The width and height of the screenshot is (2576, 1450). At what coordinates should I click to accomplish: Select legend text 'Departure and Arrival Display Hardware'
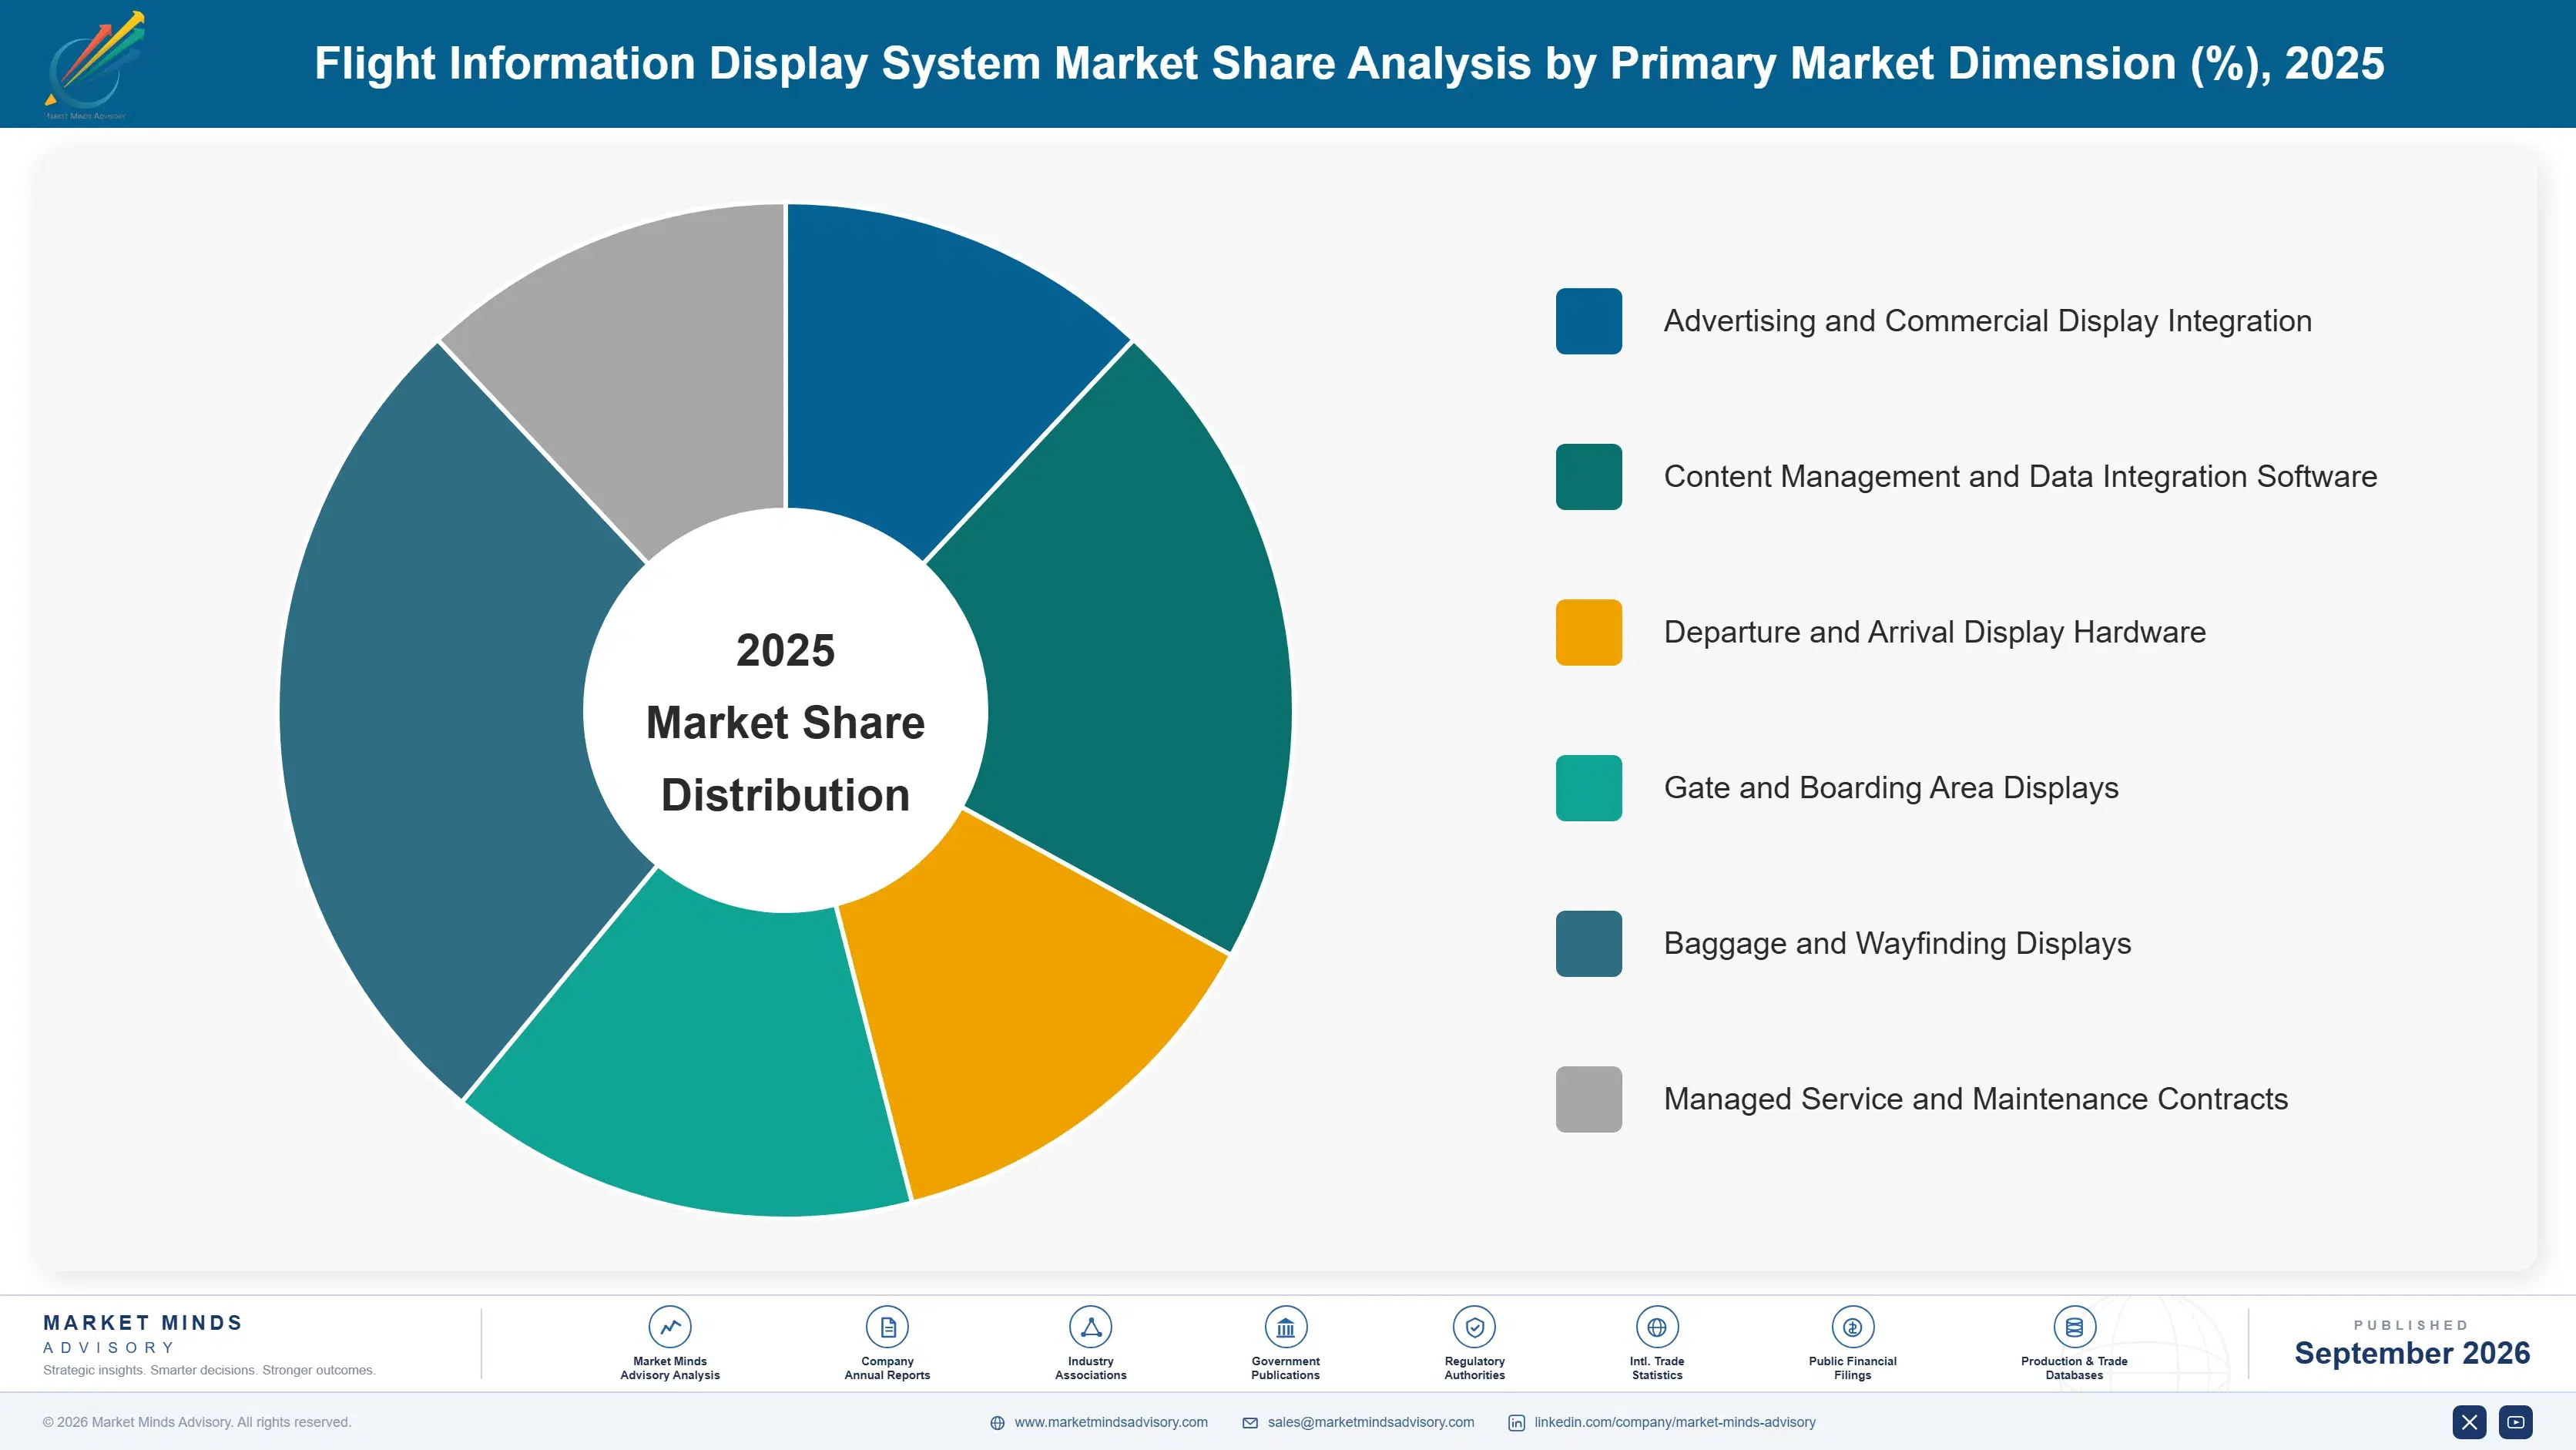coord(1935,632)
